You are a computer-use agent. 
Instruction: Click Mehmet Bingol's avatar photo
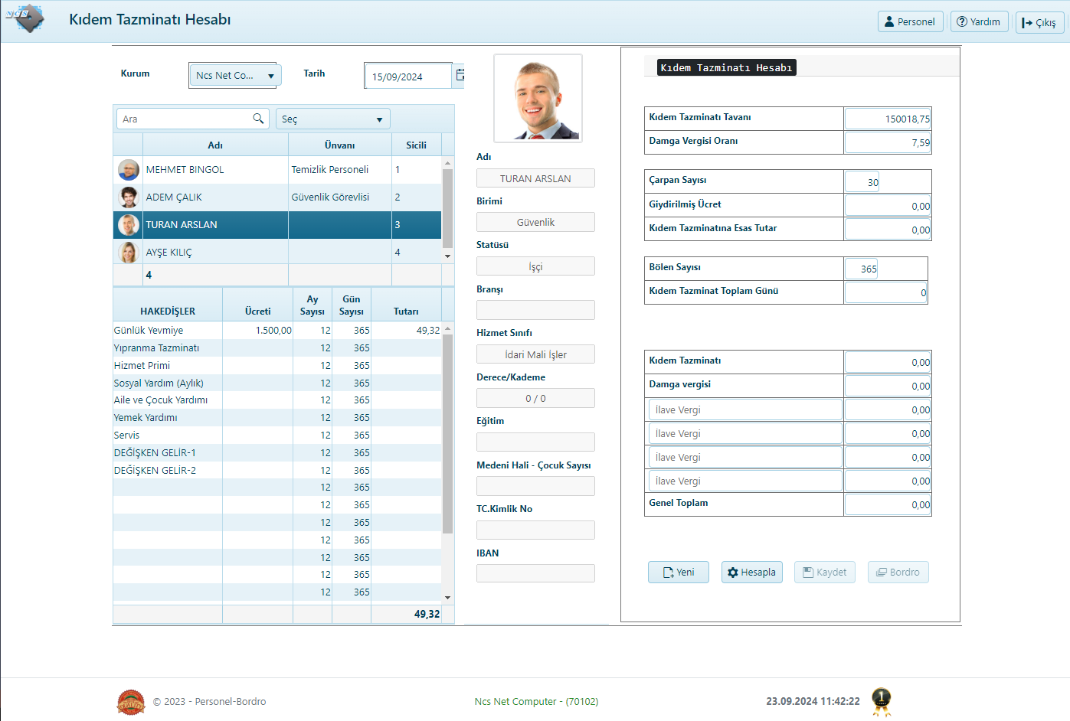(129, 170)
